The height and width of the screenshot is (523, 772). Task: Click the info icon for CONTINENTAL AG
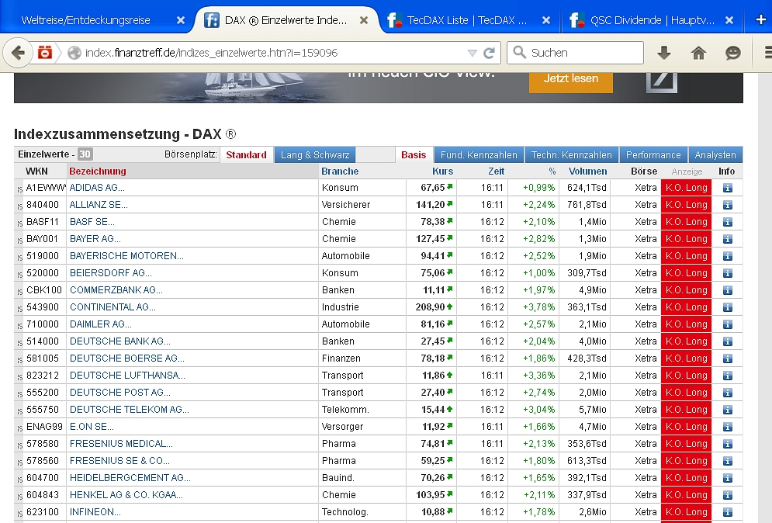(x=728, y=307)
